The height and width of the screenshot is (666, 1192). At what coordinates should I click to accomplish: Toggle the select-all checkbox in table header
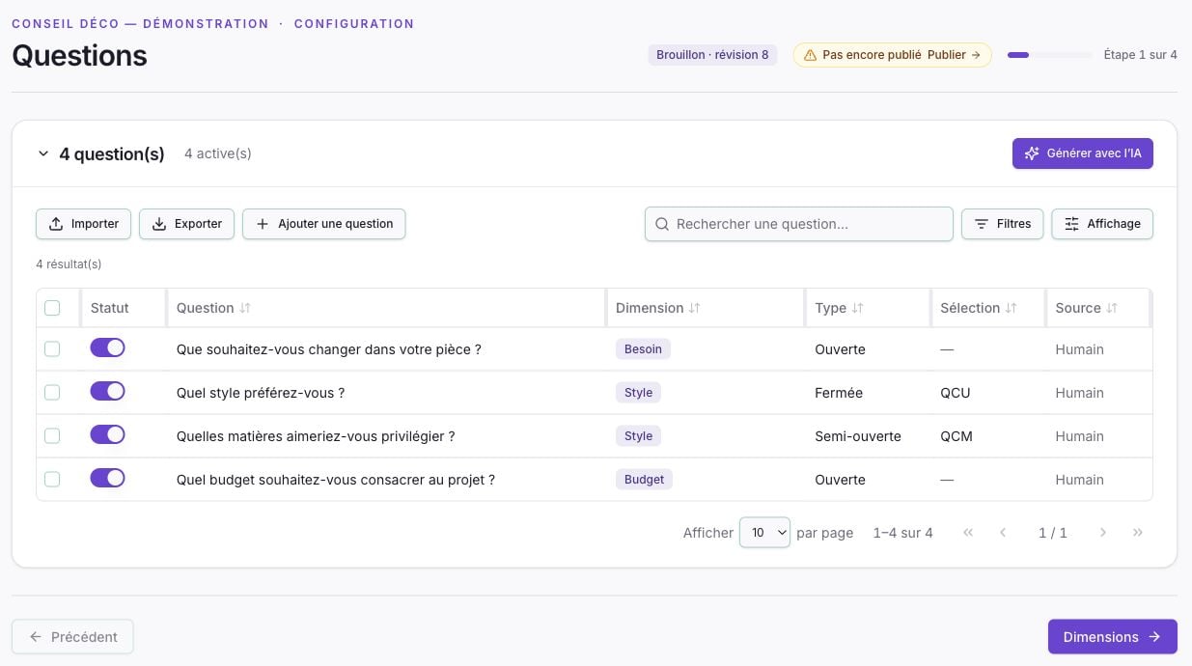coord(52,308)
